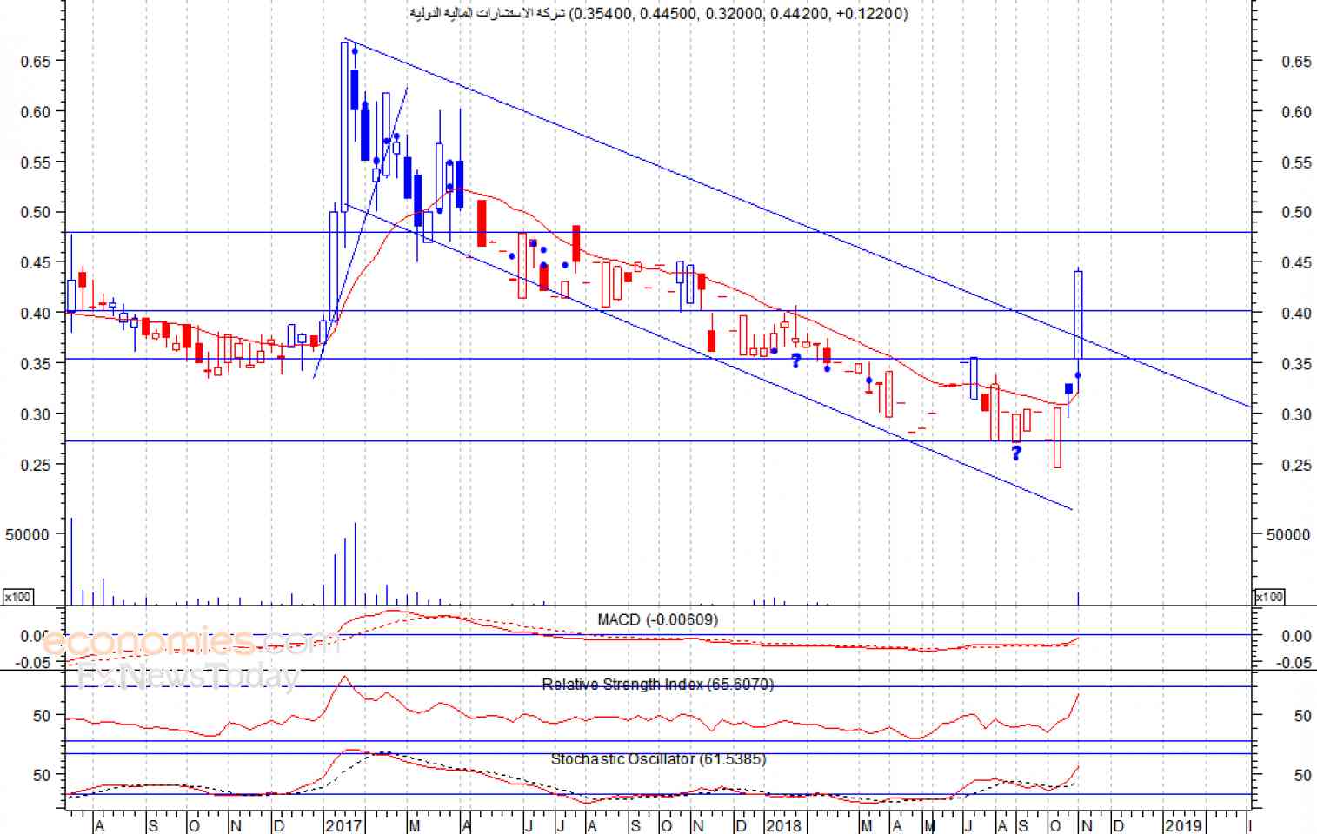The image size is (1317, 834).
Task: Click the chart title with price values
Action: point(658,13)
